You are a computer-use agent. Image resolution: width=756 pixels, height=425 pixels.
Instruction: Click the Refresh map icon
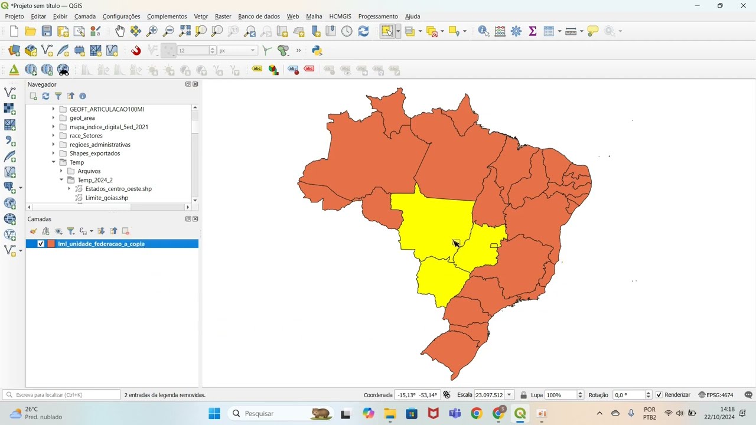[363, 31]
